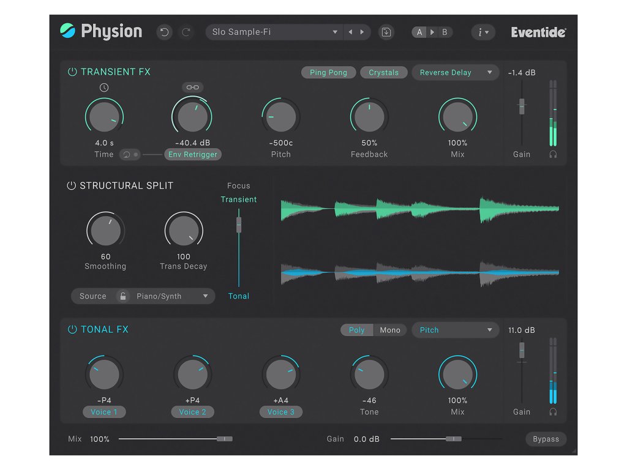
Task: Click the Env Retrigger button
Action: pos(193,155)
